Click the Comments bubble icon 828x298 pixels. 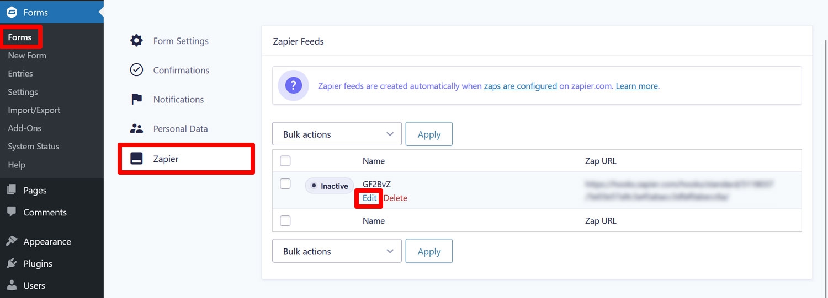click(x=12, y=212)
